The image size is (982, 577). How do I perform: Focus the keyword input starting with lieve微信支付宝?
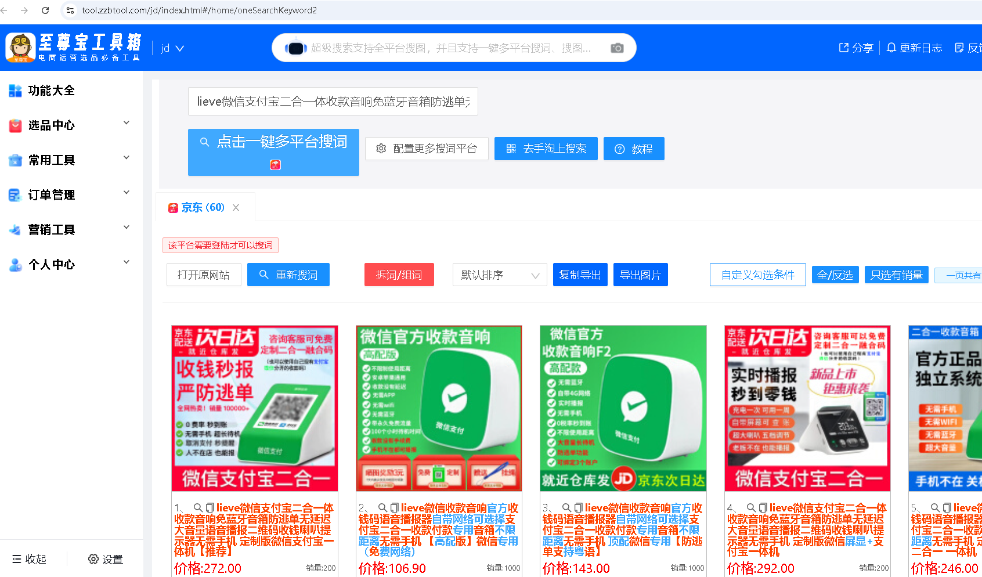coord(333,102)
